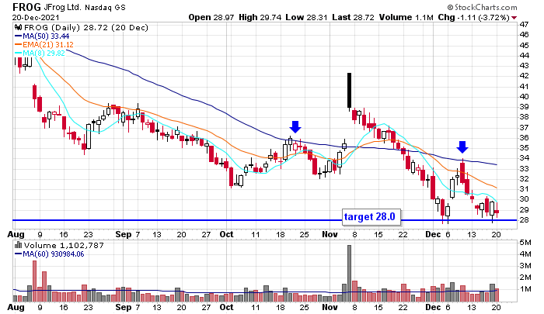
Task: Click price axis label 44
Action: pos(524,55)
